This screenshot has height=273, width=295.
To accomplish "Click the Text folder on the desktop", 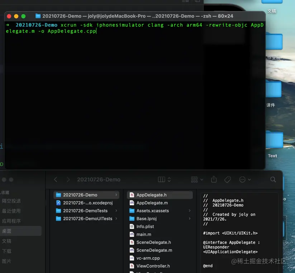I will pos(274,140).
